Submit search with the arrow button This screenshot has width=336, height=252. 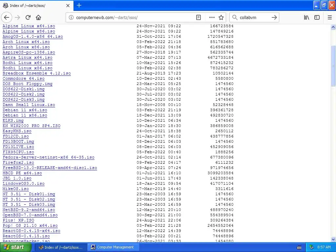274,18
